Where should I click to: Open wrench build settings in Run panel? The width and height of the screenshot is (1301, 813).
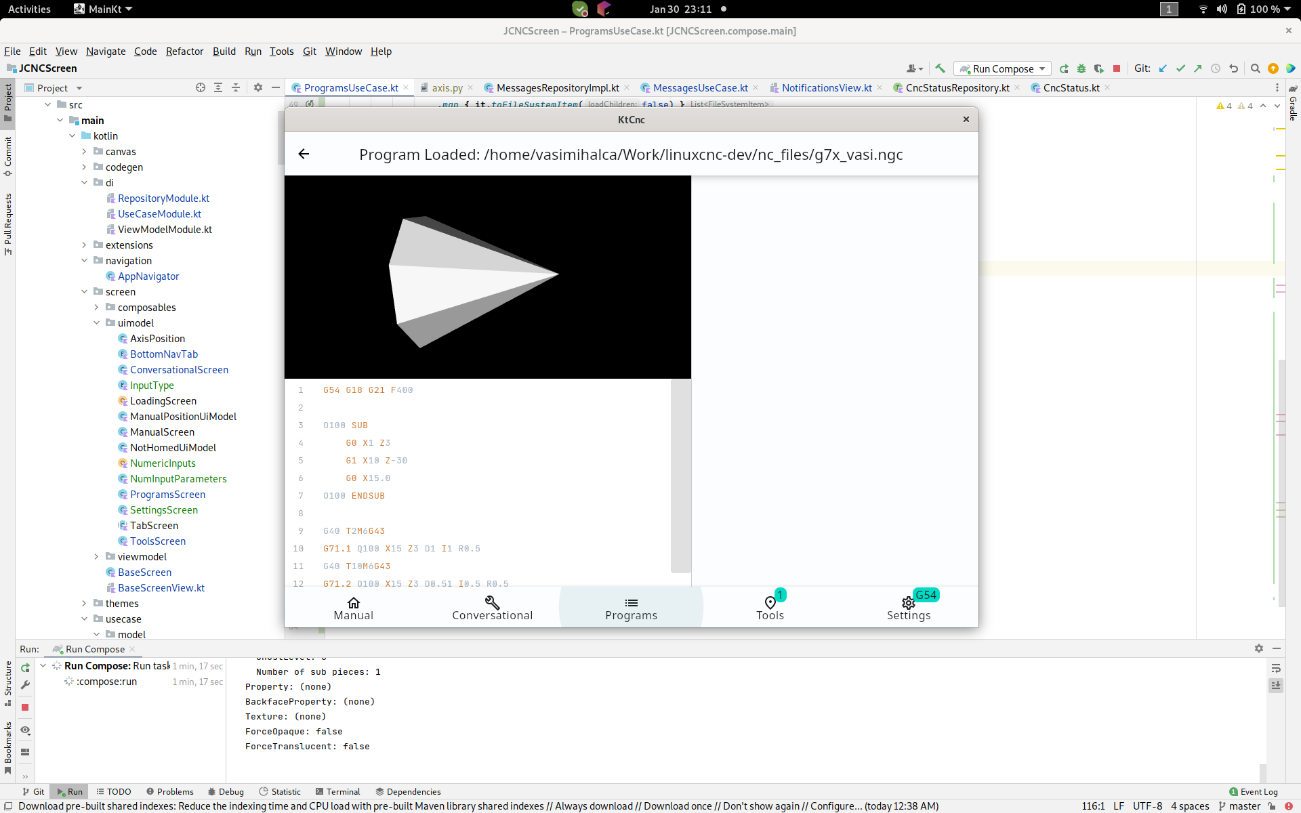pyautogui.click(x=25, y=685)
